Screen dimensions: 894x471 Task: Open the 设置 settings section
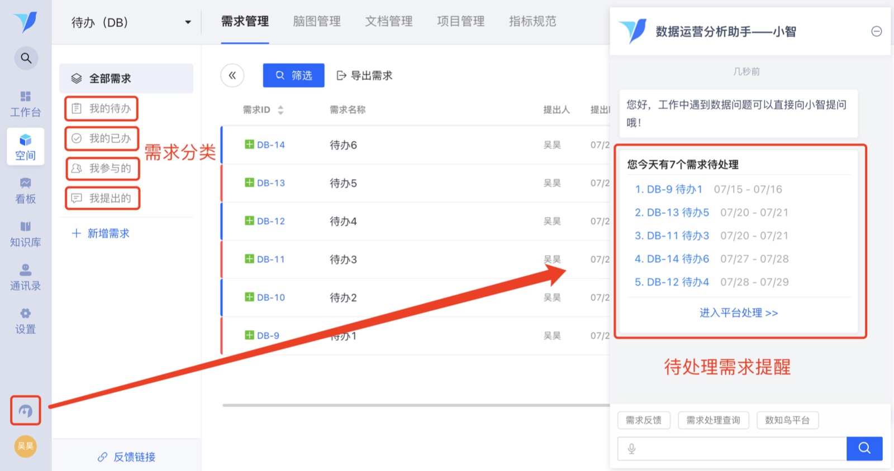26,321
